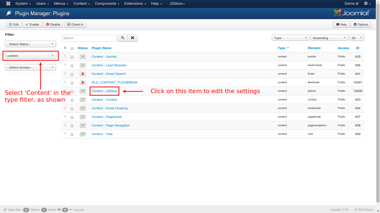The image size is (380, 213).
Task: Click the Enable toolbar button
Action: (32, 24)
